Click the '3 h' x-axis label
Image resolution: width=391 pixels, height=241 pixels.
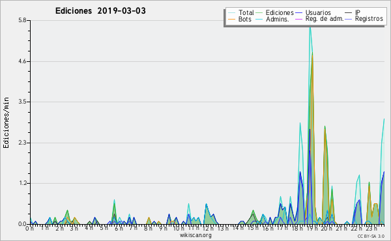click(x=74, y=229)
